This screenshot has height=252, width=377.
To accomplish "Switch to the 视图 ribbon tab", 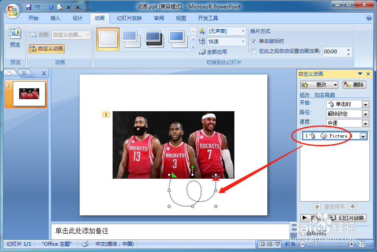I will tap(181, 18).
